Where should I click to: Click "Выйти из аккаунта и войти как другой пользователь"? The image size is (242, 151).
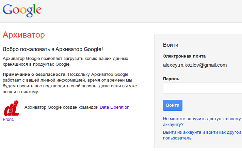coord(202,135)
